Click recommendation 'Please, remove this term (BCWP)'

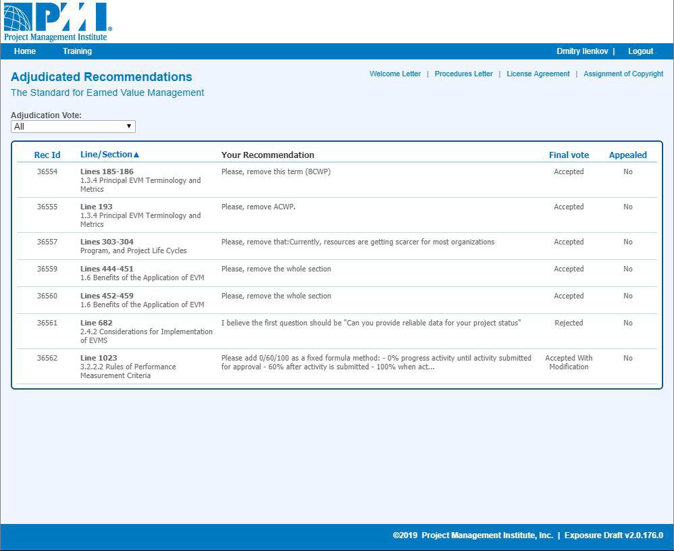pos(276,172)
